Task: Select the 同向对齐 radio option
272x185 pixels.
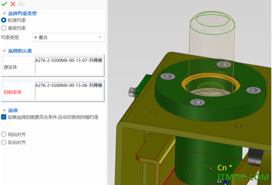Action: tap(4, 135)
